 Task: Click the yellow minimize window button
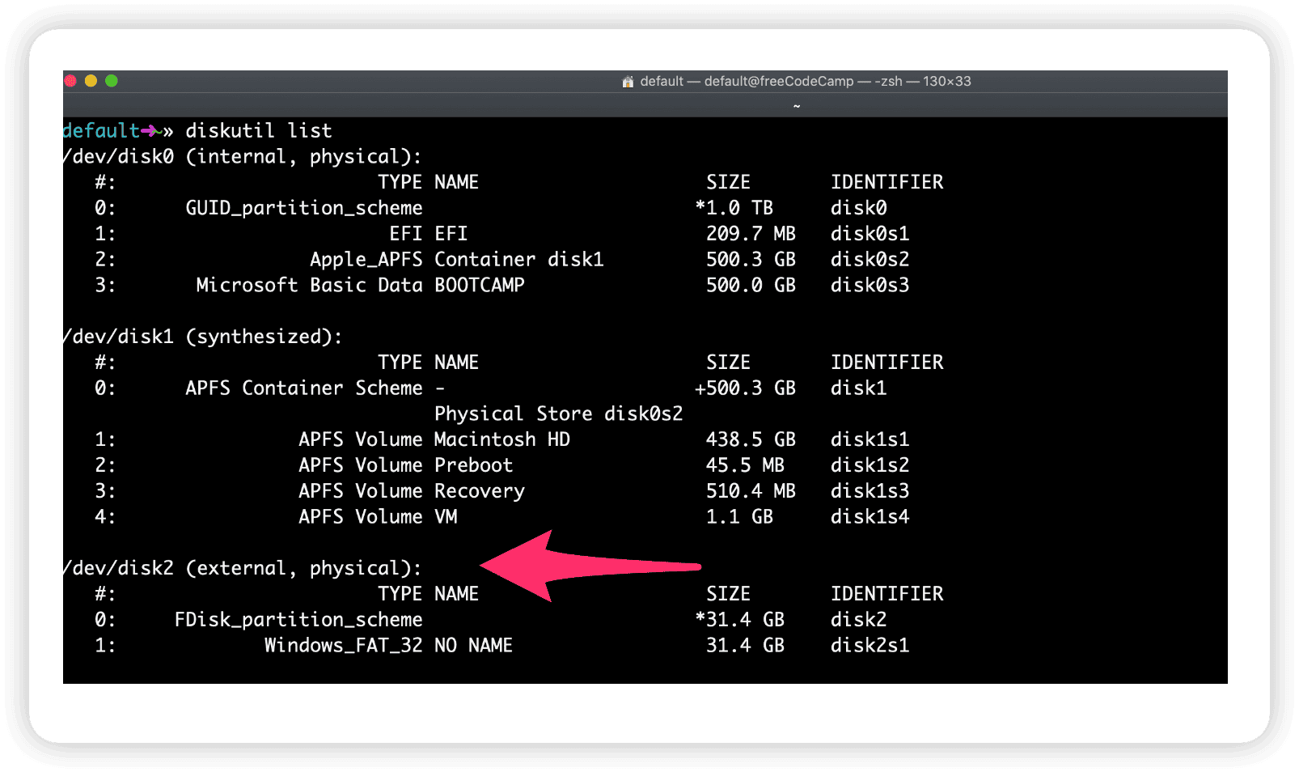(x=91, y=81)
